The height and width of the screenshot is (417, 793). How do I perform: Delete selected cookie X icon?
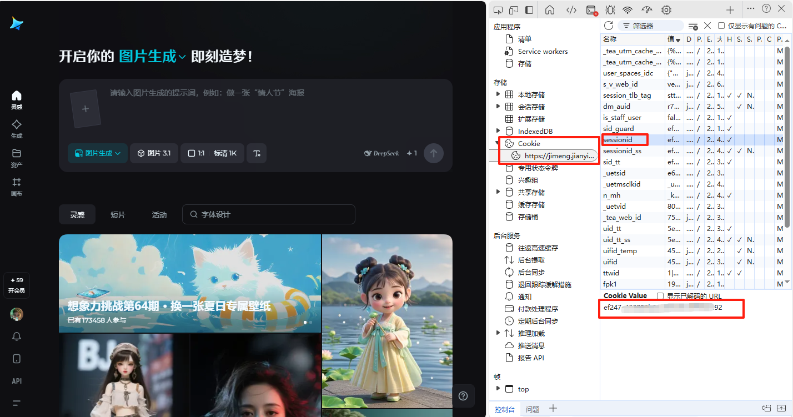point(707,26)
